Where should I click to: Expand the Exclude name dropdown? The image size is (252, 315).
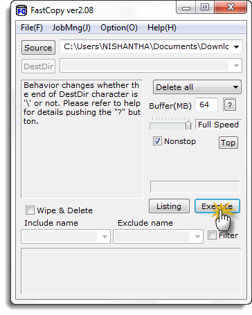click(197, 237)
